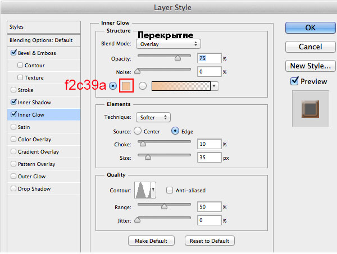Click the Make Default button
This screenshot has height=254, width=337.
pos(151,241)
